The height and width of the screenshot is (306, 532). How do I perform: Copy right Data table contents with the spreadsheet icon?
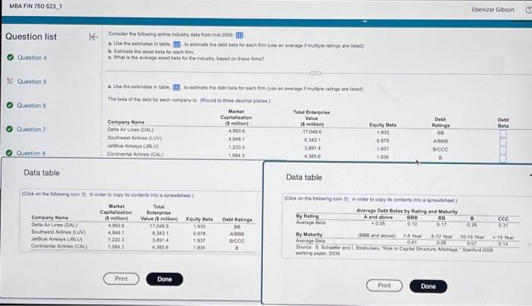(346, 199)
